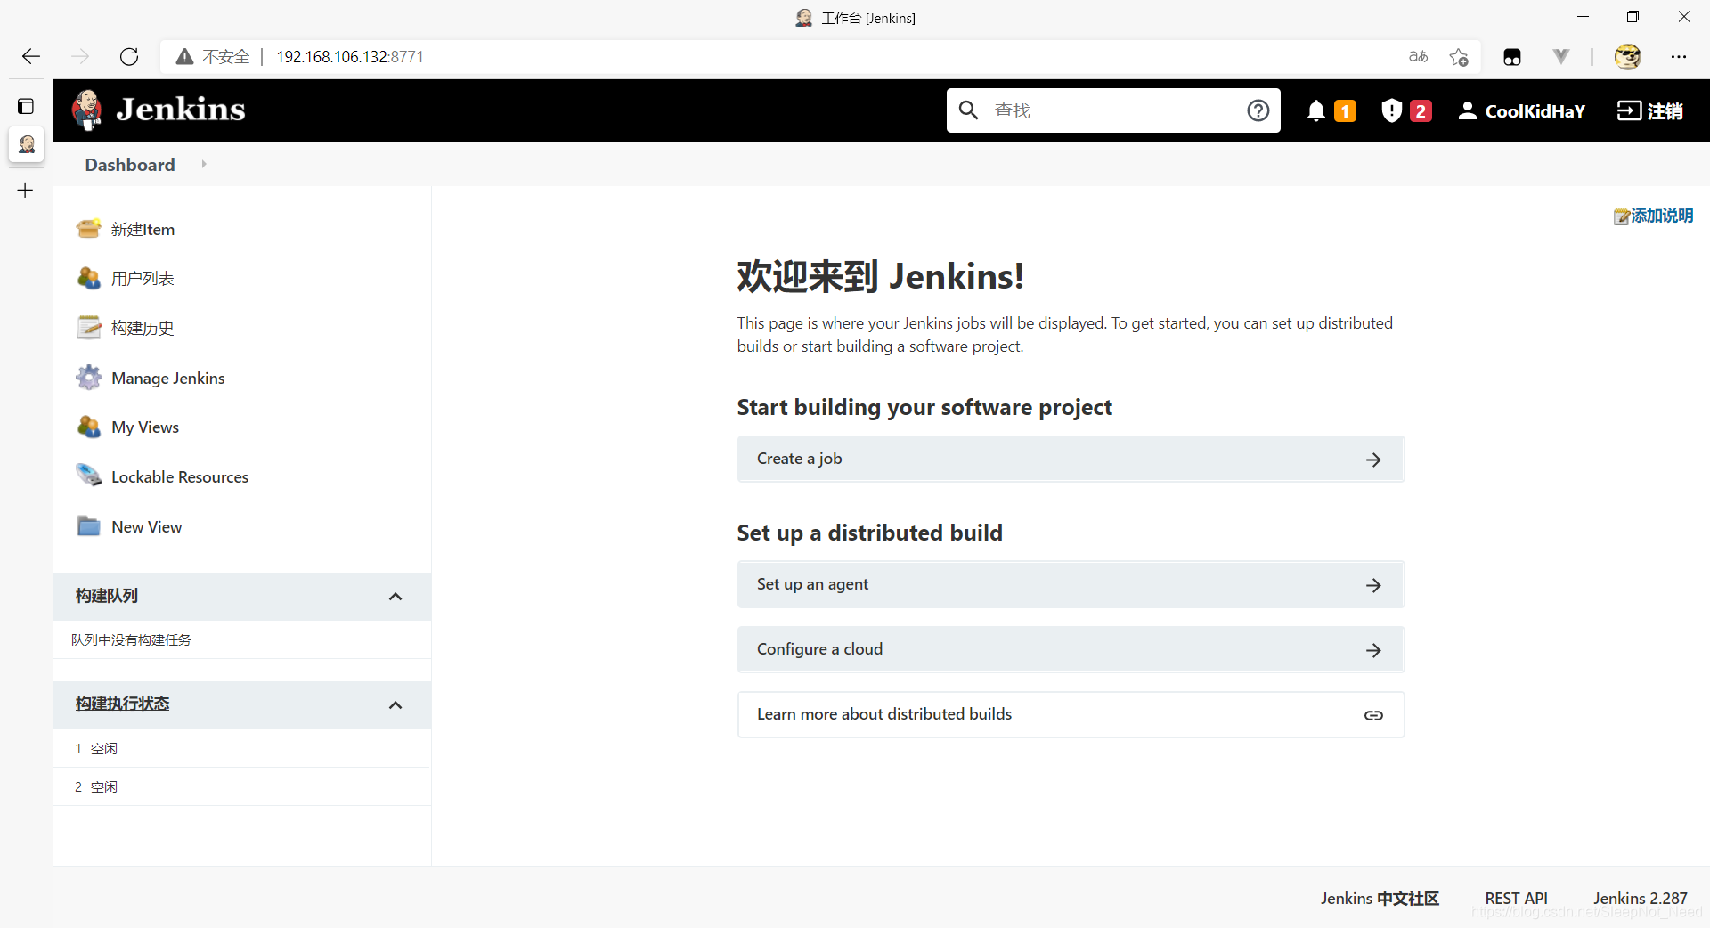Collapse the 构建队列 panel
The width and height of the screenshot is (1710, 928).
tap(395, 597)
